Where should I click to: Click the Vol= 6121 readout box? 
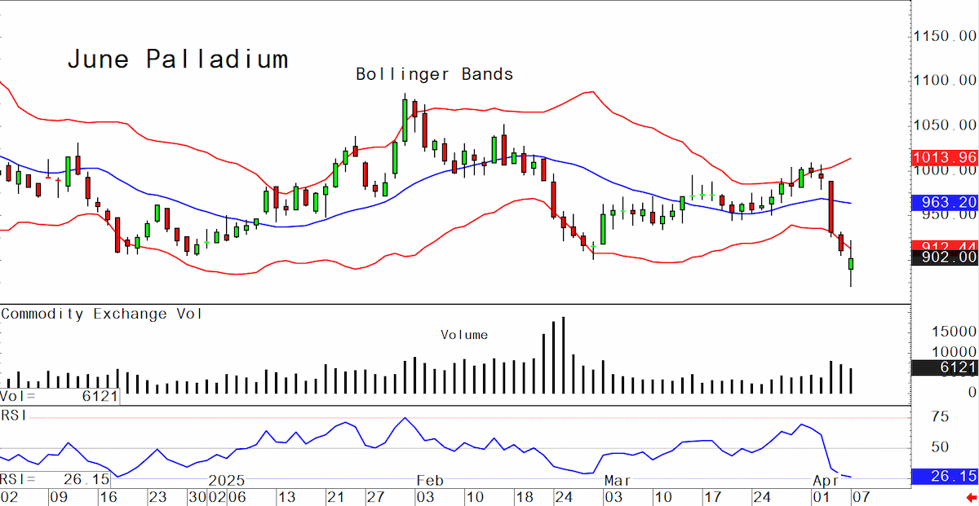point(60,397)
